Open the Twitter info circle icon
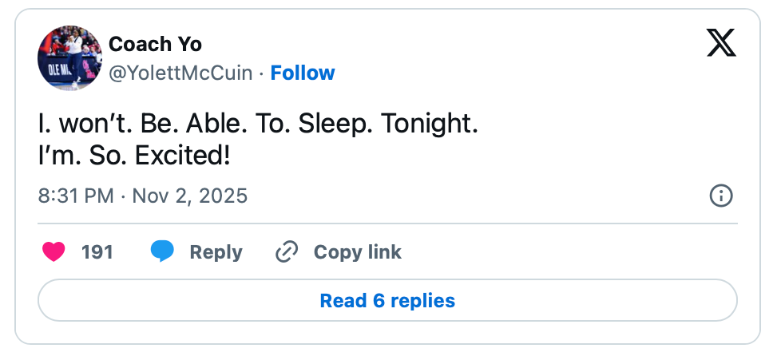 pos(721,196)
